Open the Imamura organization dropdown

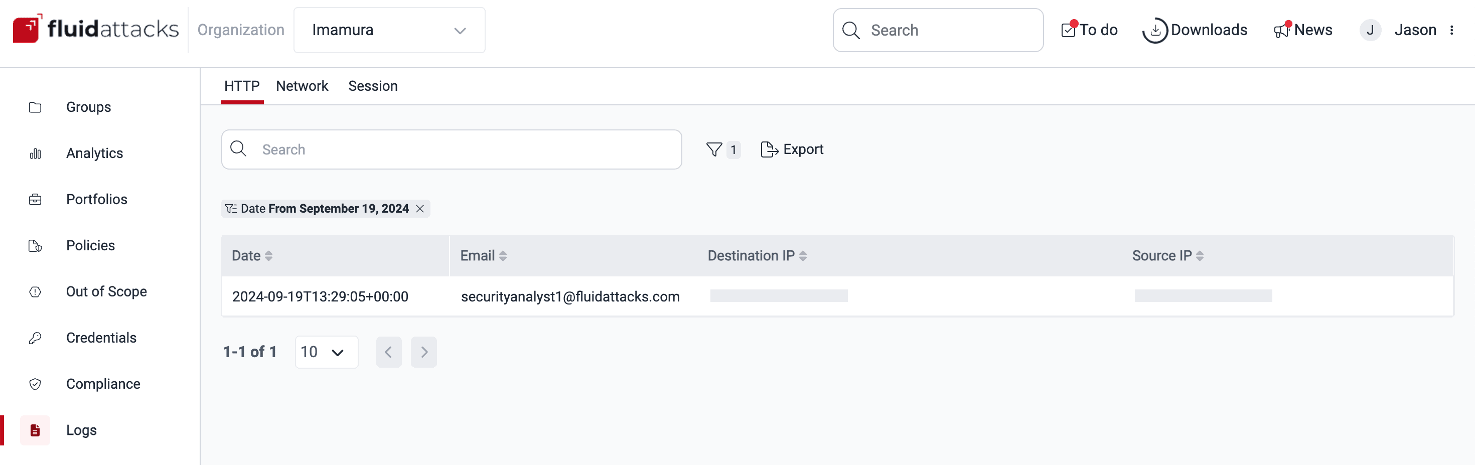pos(389,30)
